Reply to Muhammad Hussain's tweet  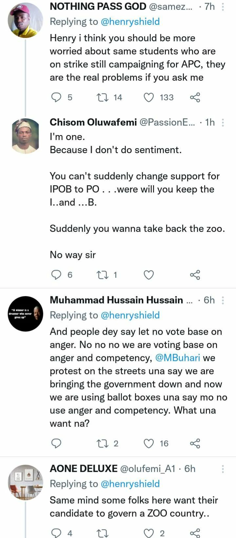[57, 444]
